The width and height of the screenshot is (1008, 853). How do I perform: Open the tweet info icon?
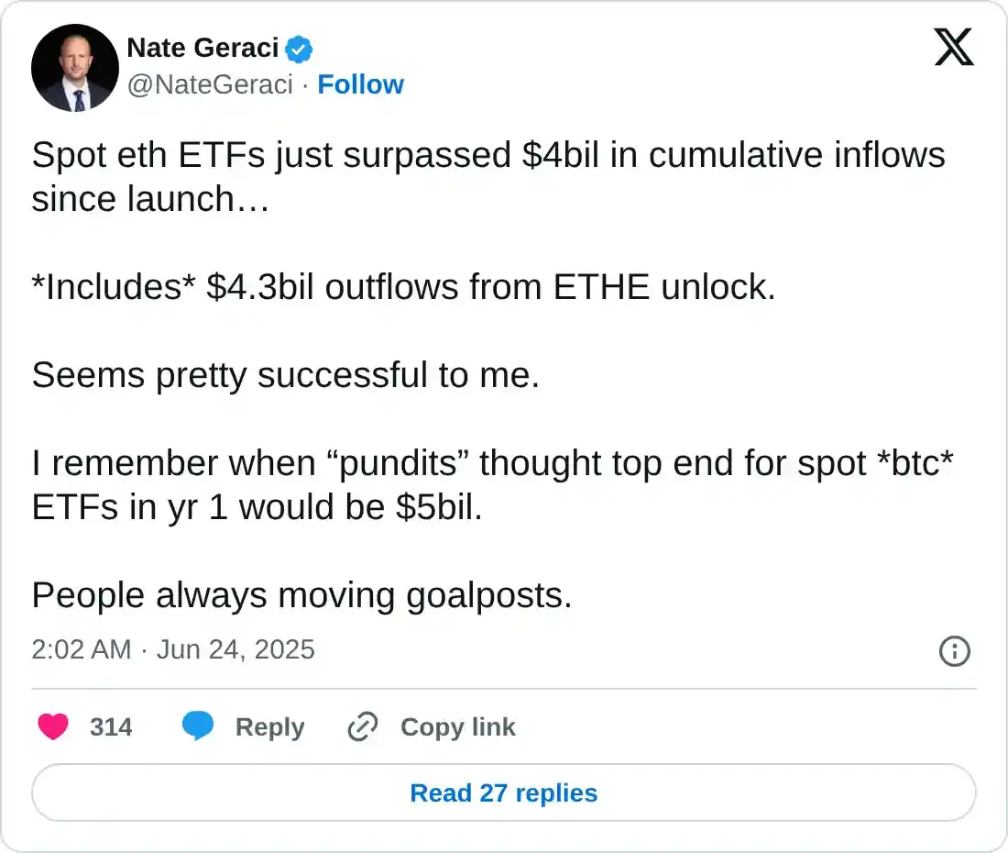click(x=955, y=651)
